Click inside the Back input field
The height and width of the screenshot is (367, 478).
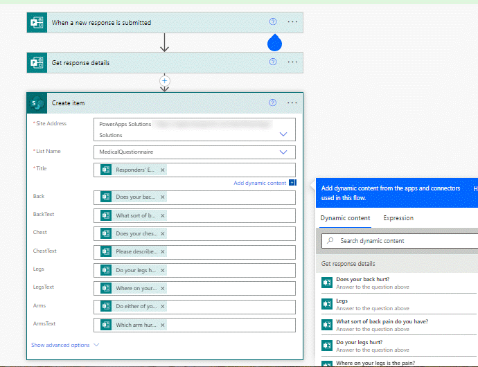coord(195,197)
